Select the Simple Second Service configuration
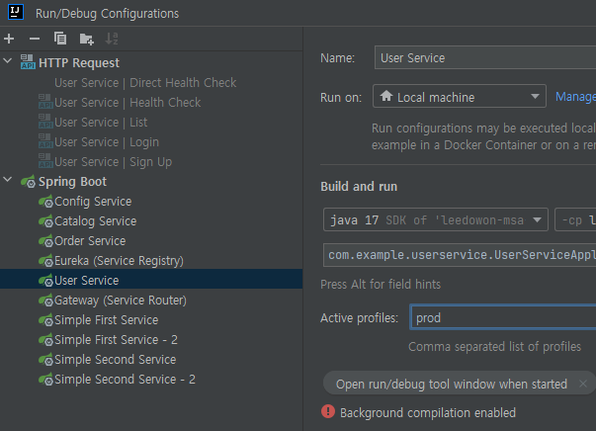596x431 pixels. [x=151, y=359]
